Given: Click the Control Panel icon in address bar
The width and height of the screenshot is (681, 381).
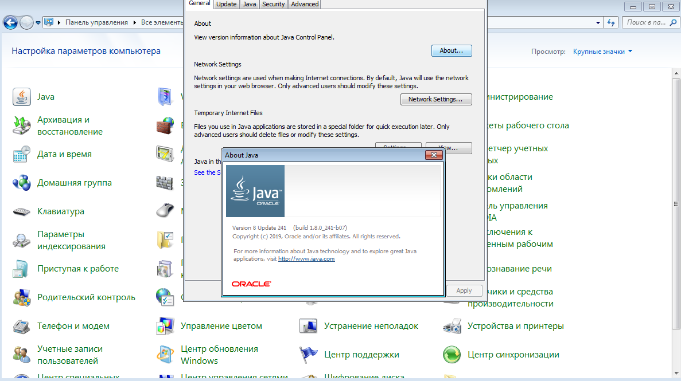Looking at the screenshot, I should pyautogui.click(x=49, y=22).
